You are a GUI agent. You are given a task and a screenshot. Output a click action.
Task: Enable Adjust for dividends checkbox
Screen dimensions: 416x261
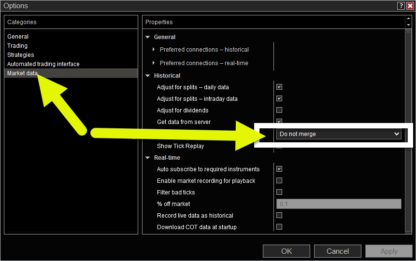click(x=279, y=110)
